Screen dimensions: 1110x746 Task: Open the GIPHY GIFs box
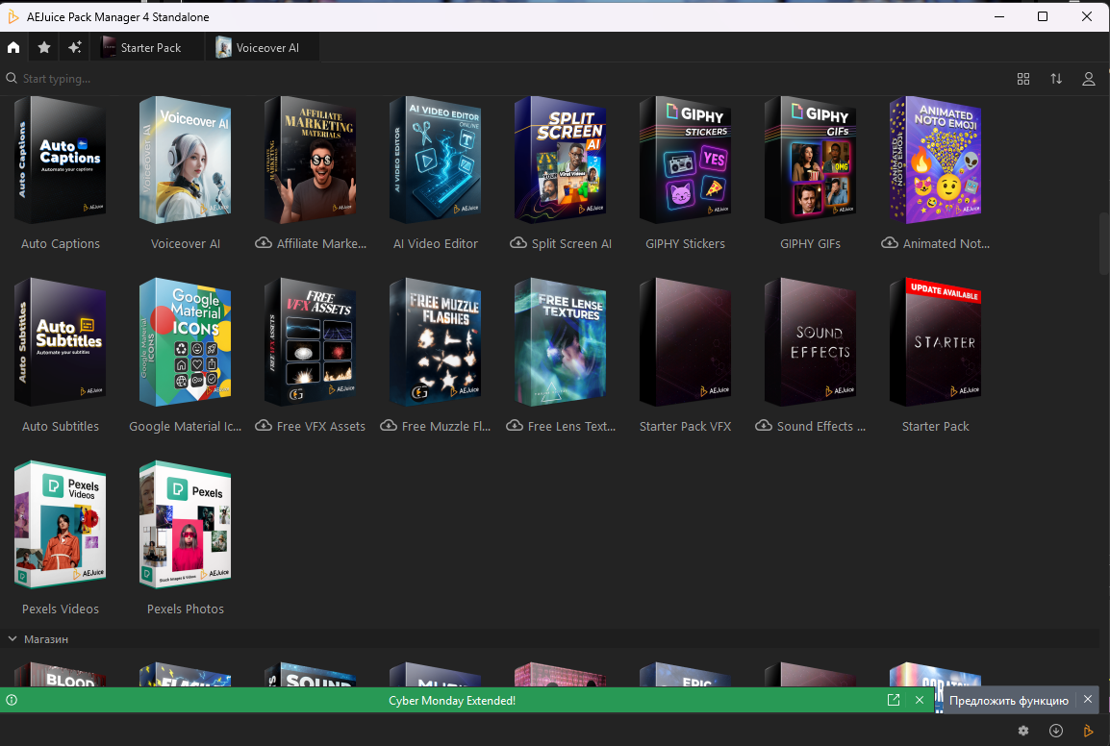pyautogui.click(x=811, y=160)
